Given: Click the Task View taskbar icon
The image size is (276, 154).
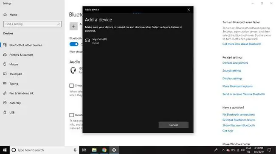Looking at the screenshot, I should 84,150.
